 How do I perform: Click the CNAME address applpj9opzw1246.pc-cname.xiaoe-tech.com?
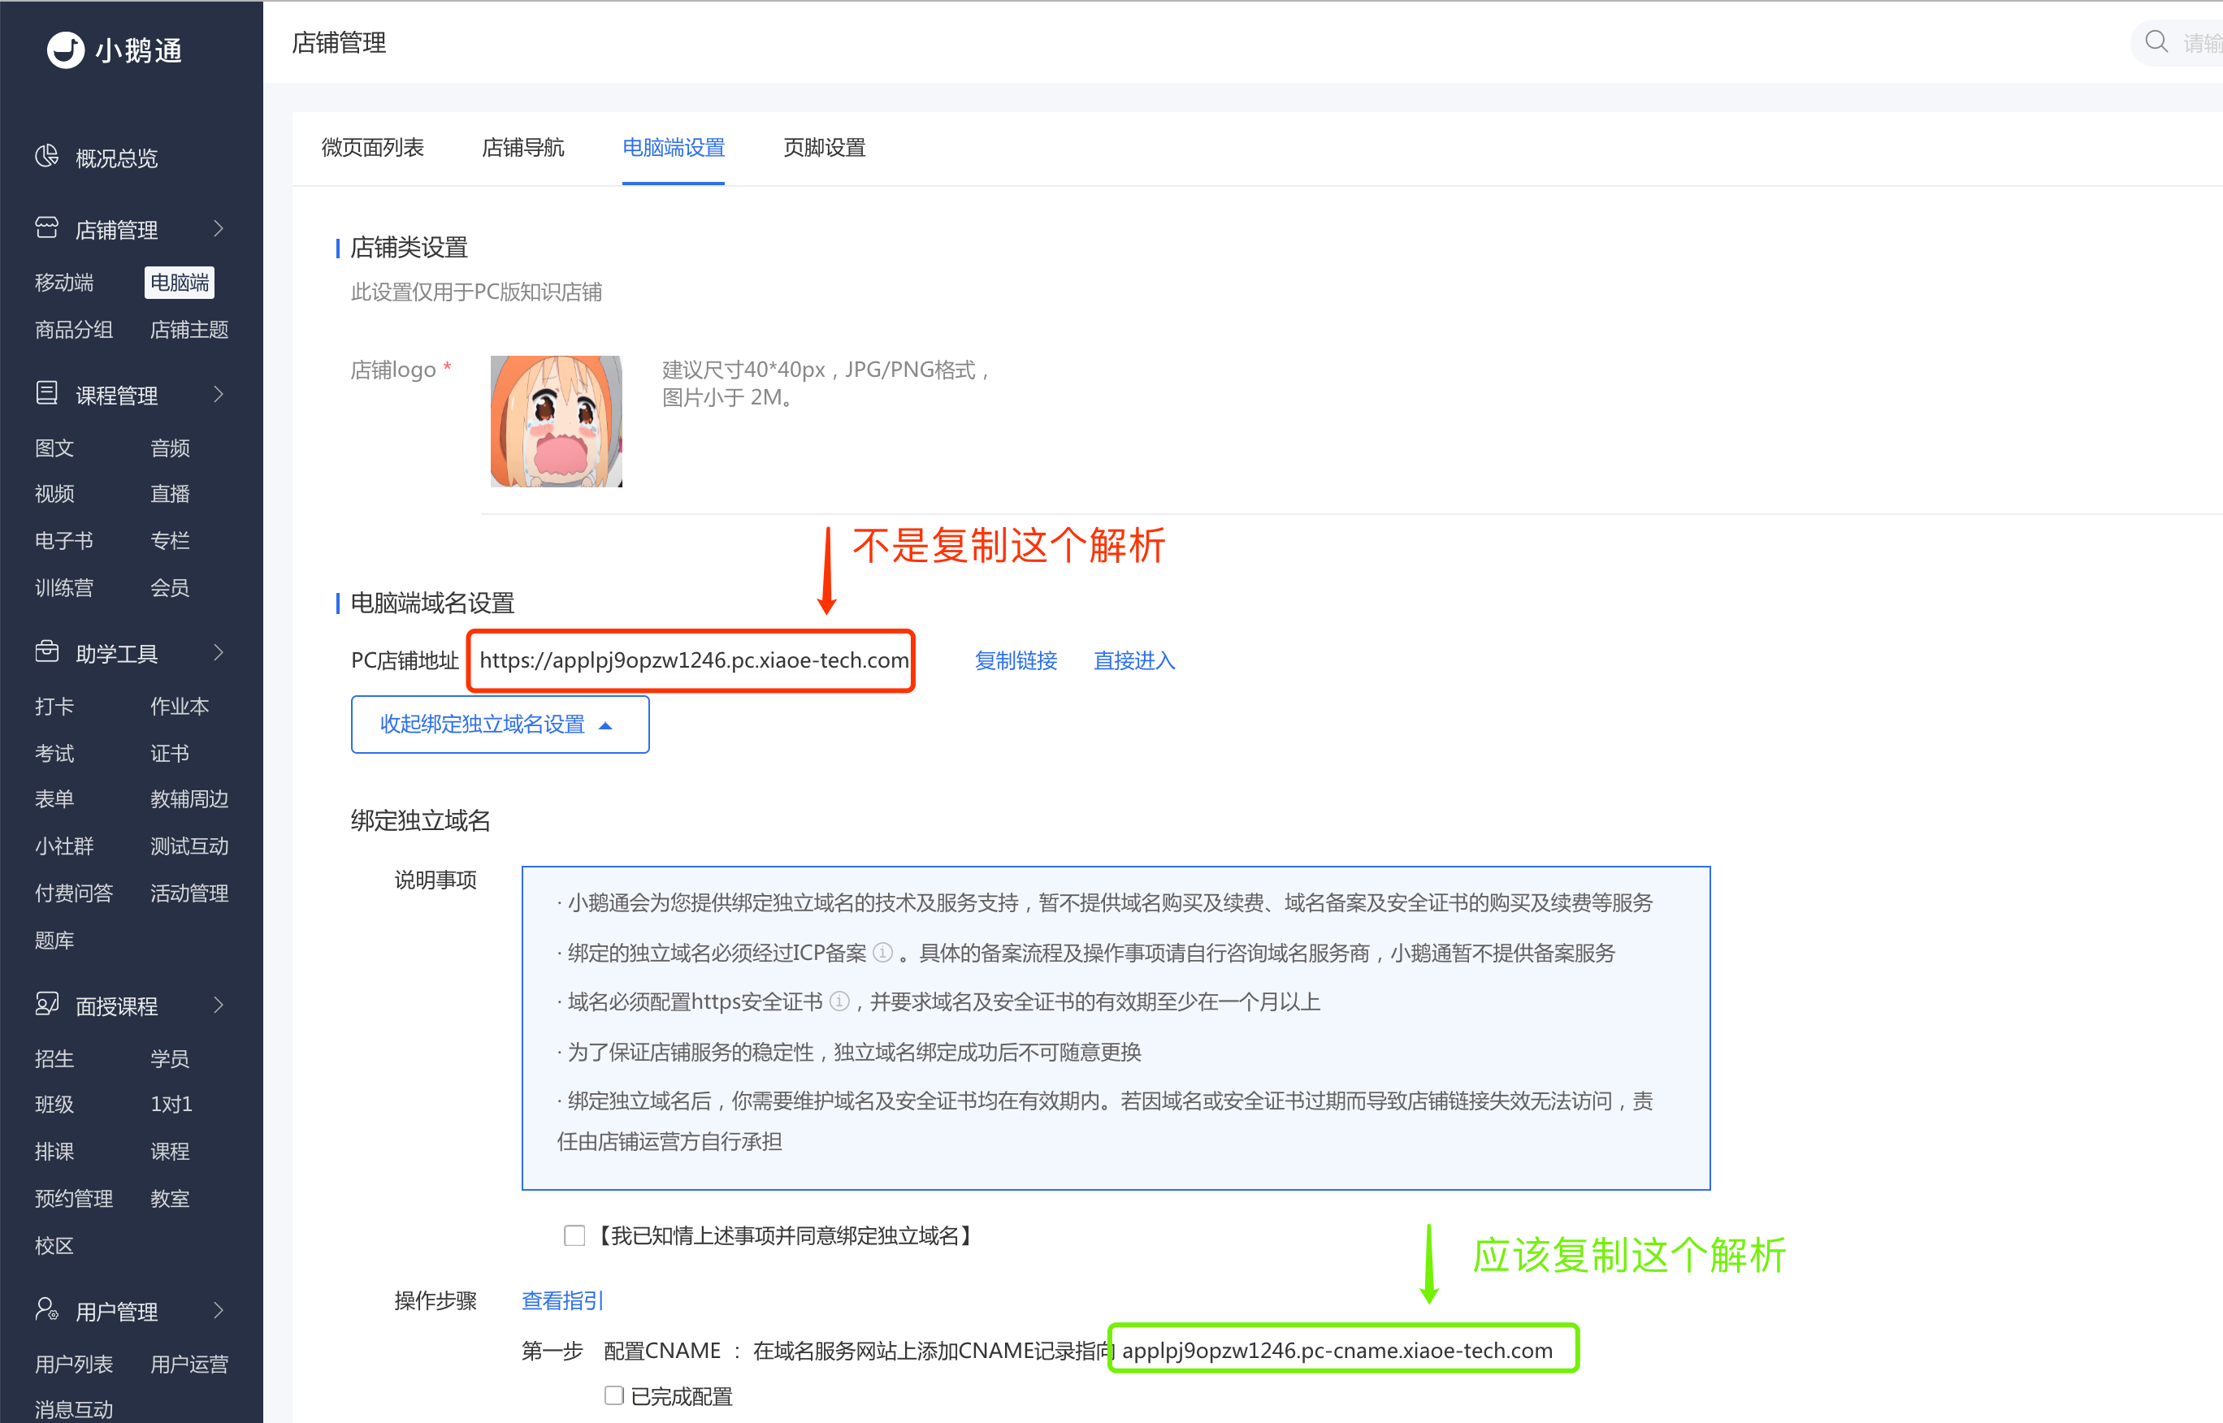pyautogui.click(x=1337, y=1350)
